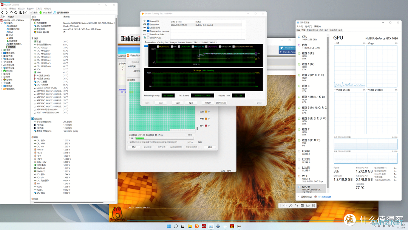The width and height of the screenshot is (408, 230).
Task: Select DirectX in the AIDA64 tree
Action: pos(8,71)
